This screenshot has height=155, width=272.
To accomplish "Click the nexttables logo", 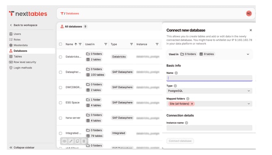I will pyautogui.click(x=28, y=14).
